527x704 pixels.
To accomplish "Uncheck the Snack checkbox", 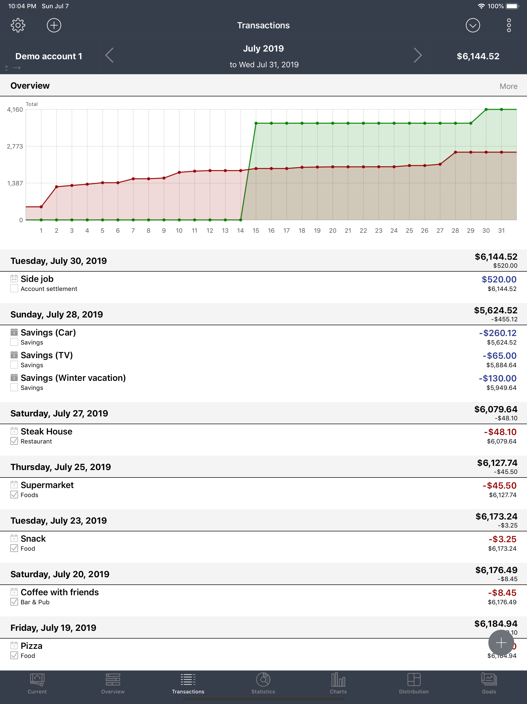I will point(14,548).
